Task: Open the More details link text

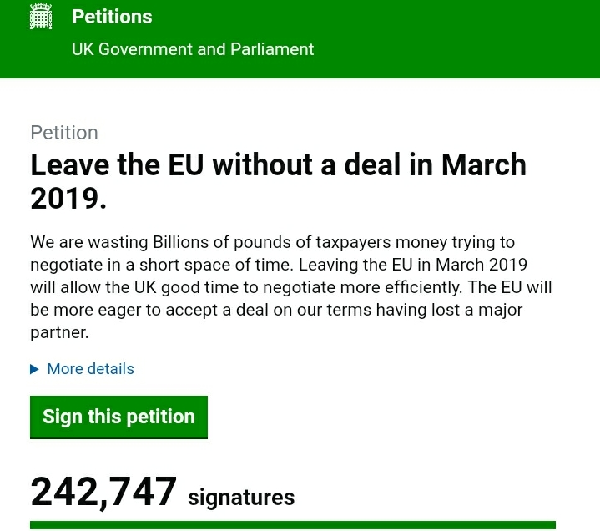Action: tap(90, 369)
